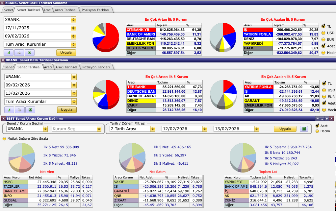Open Tüm Aracı Kurumlar dropdown in second window
Image resolution: width=336 pixels, height=211 pixels.
(74, 102)
